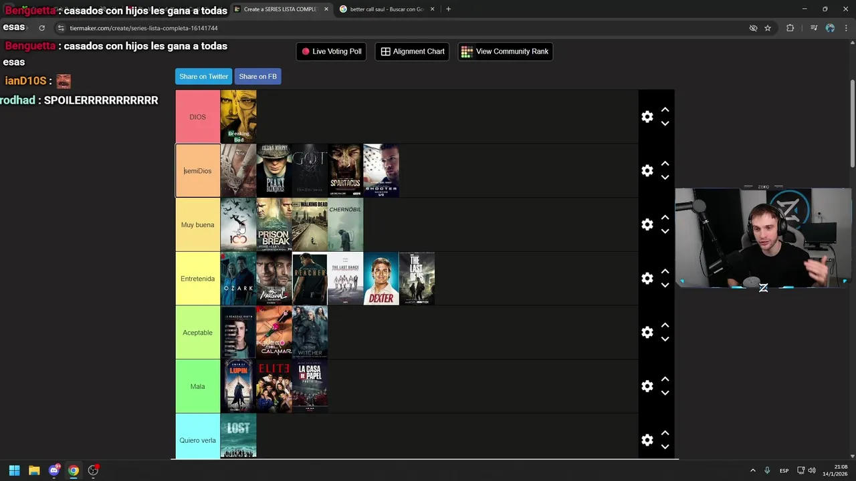The height and width of the screenshot is (481, 856).
Task: Move the semiDios tier row up
Action: click(665, 164)
